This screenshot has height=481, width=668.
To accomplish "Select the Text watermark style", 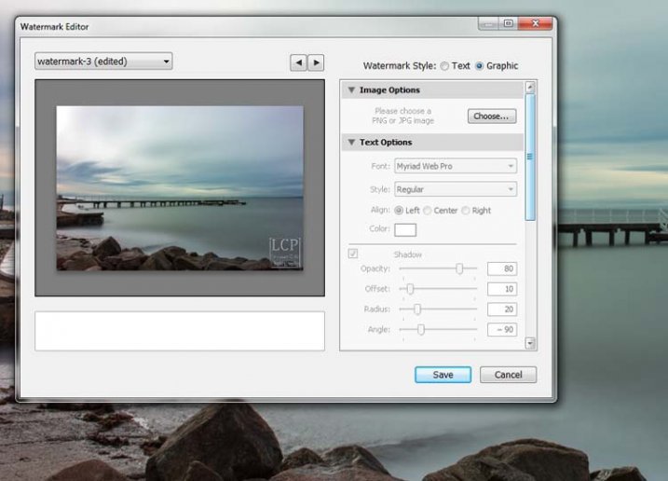I will click(x=444, y=66).
